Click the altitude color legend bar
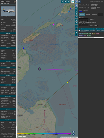This screenshot has width=104, height=138. click(44, 133)
